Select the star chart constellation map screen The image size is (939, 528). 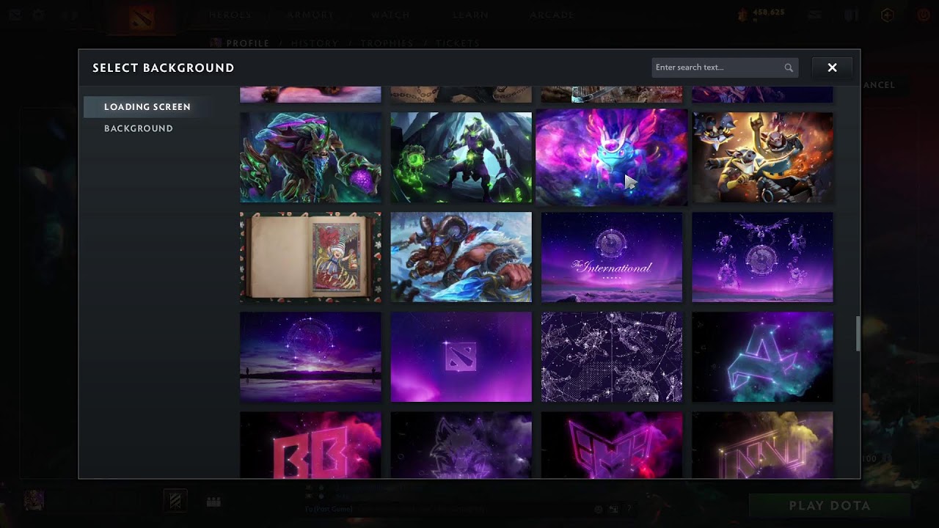click(612, 357)
